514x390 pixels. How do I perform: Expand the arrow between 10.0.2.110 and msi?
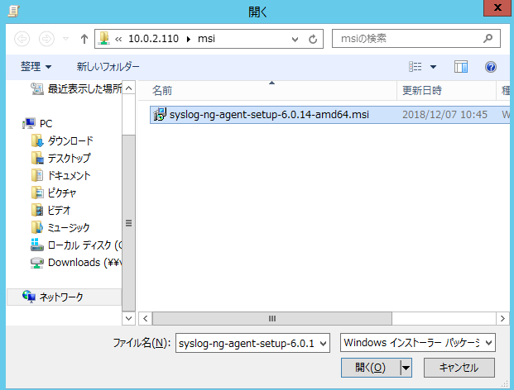[189, 39]
